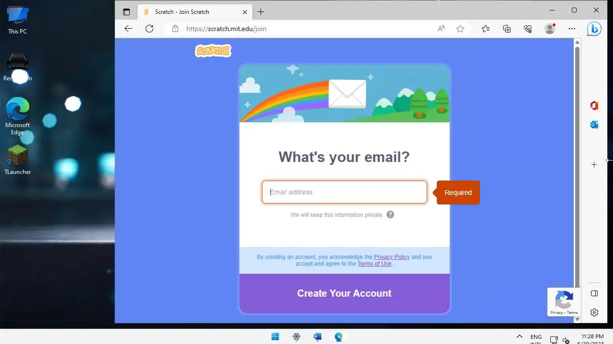Open Settings from the taskbar

tap(296, 337)
